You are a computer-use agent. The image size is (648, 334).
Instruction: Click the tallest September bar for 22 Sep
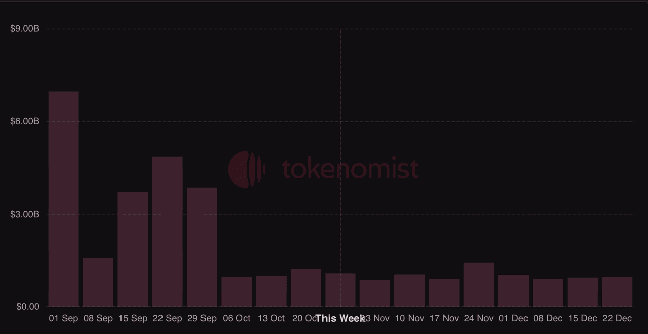coord(167,232)
